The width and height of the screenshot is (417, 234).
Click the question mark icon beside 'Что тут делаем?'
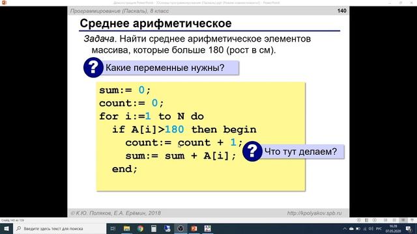[x=252, y=151]
